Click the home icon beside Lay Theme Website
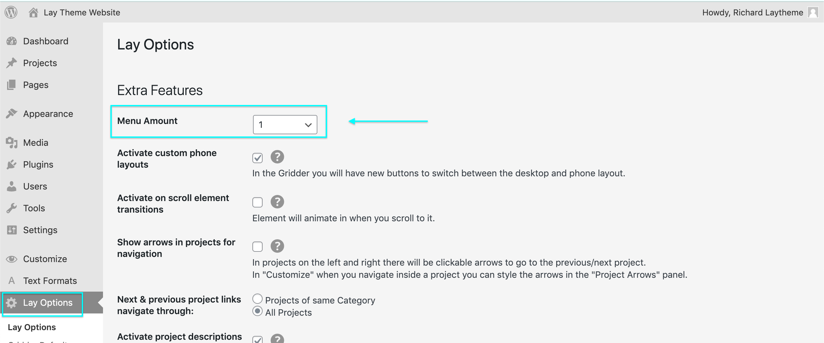Viewport: 824px width, 343px height. 33,13
